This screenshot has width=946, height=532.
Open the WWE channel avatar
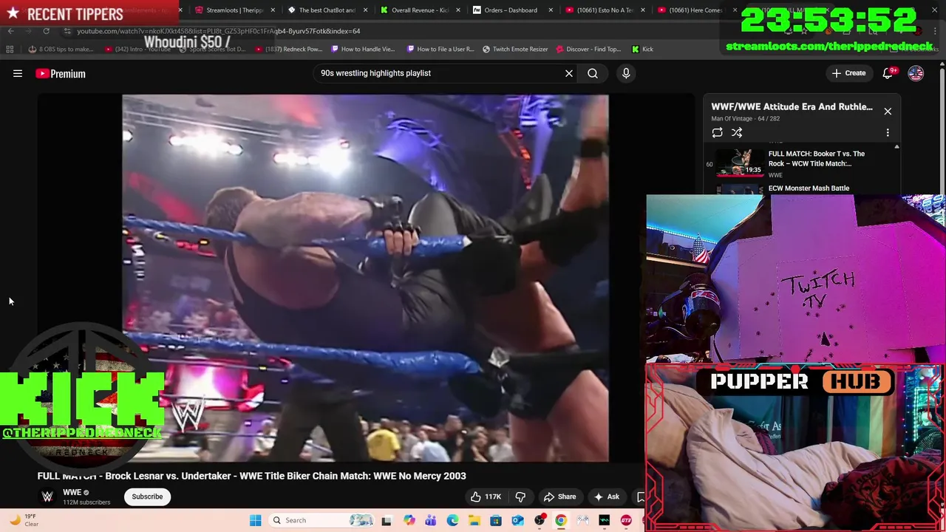tap(47, 497)
